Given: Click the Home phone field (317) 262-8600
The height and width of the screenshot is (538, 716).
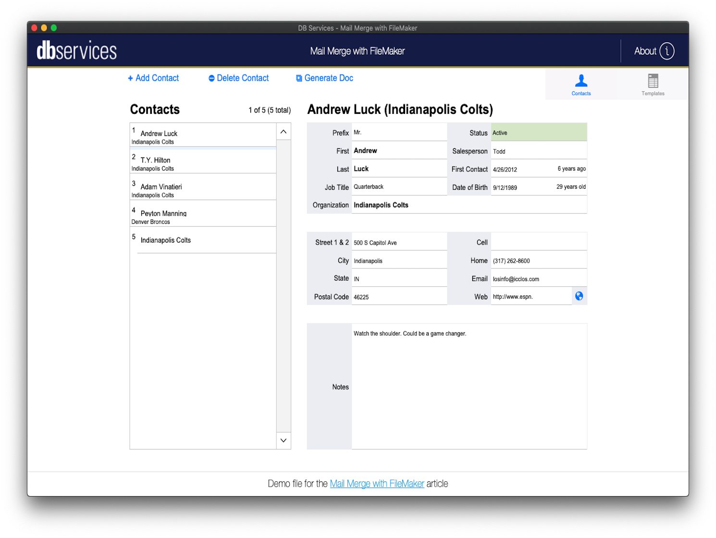Looking at the screenshot, I should pyautogui.click(x=539, y=261).
